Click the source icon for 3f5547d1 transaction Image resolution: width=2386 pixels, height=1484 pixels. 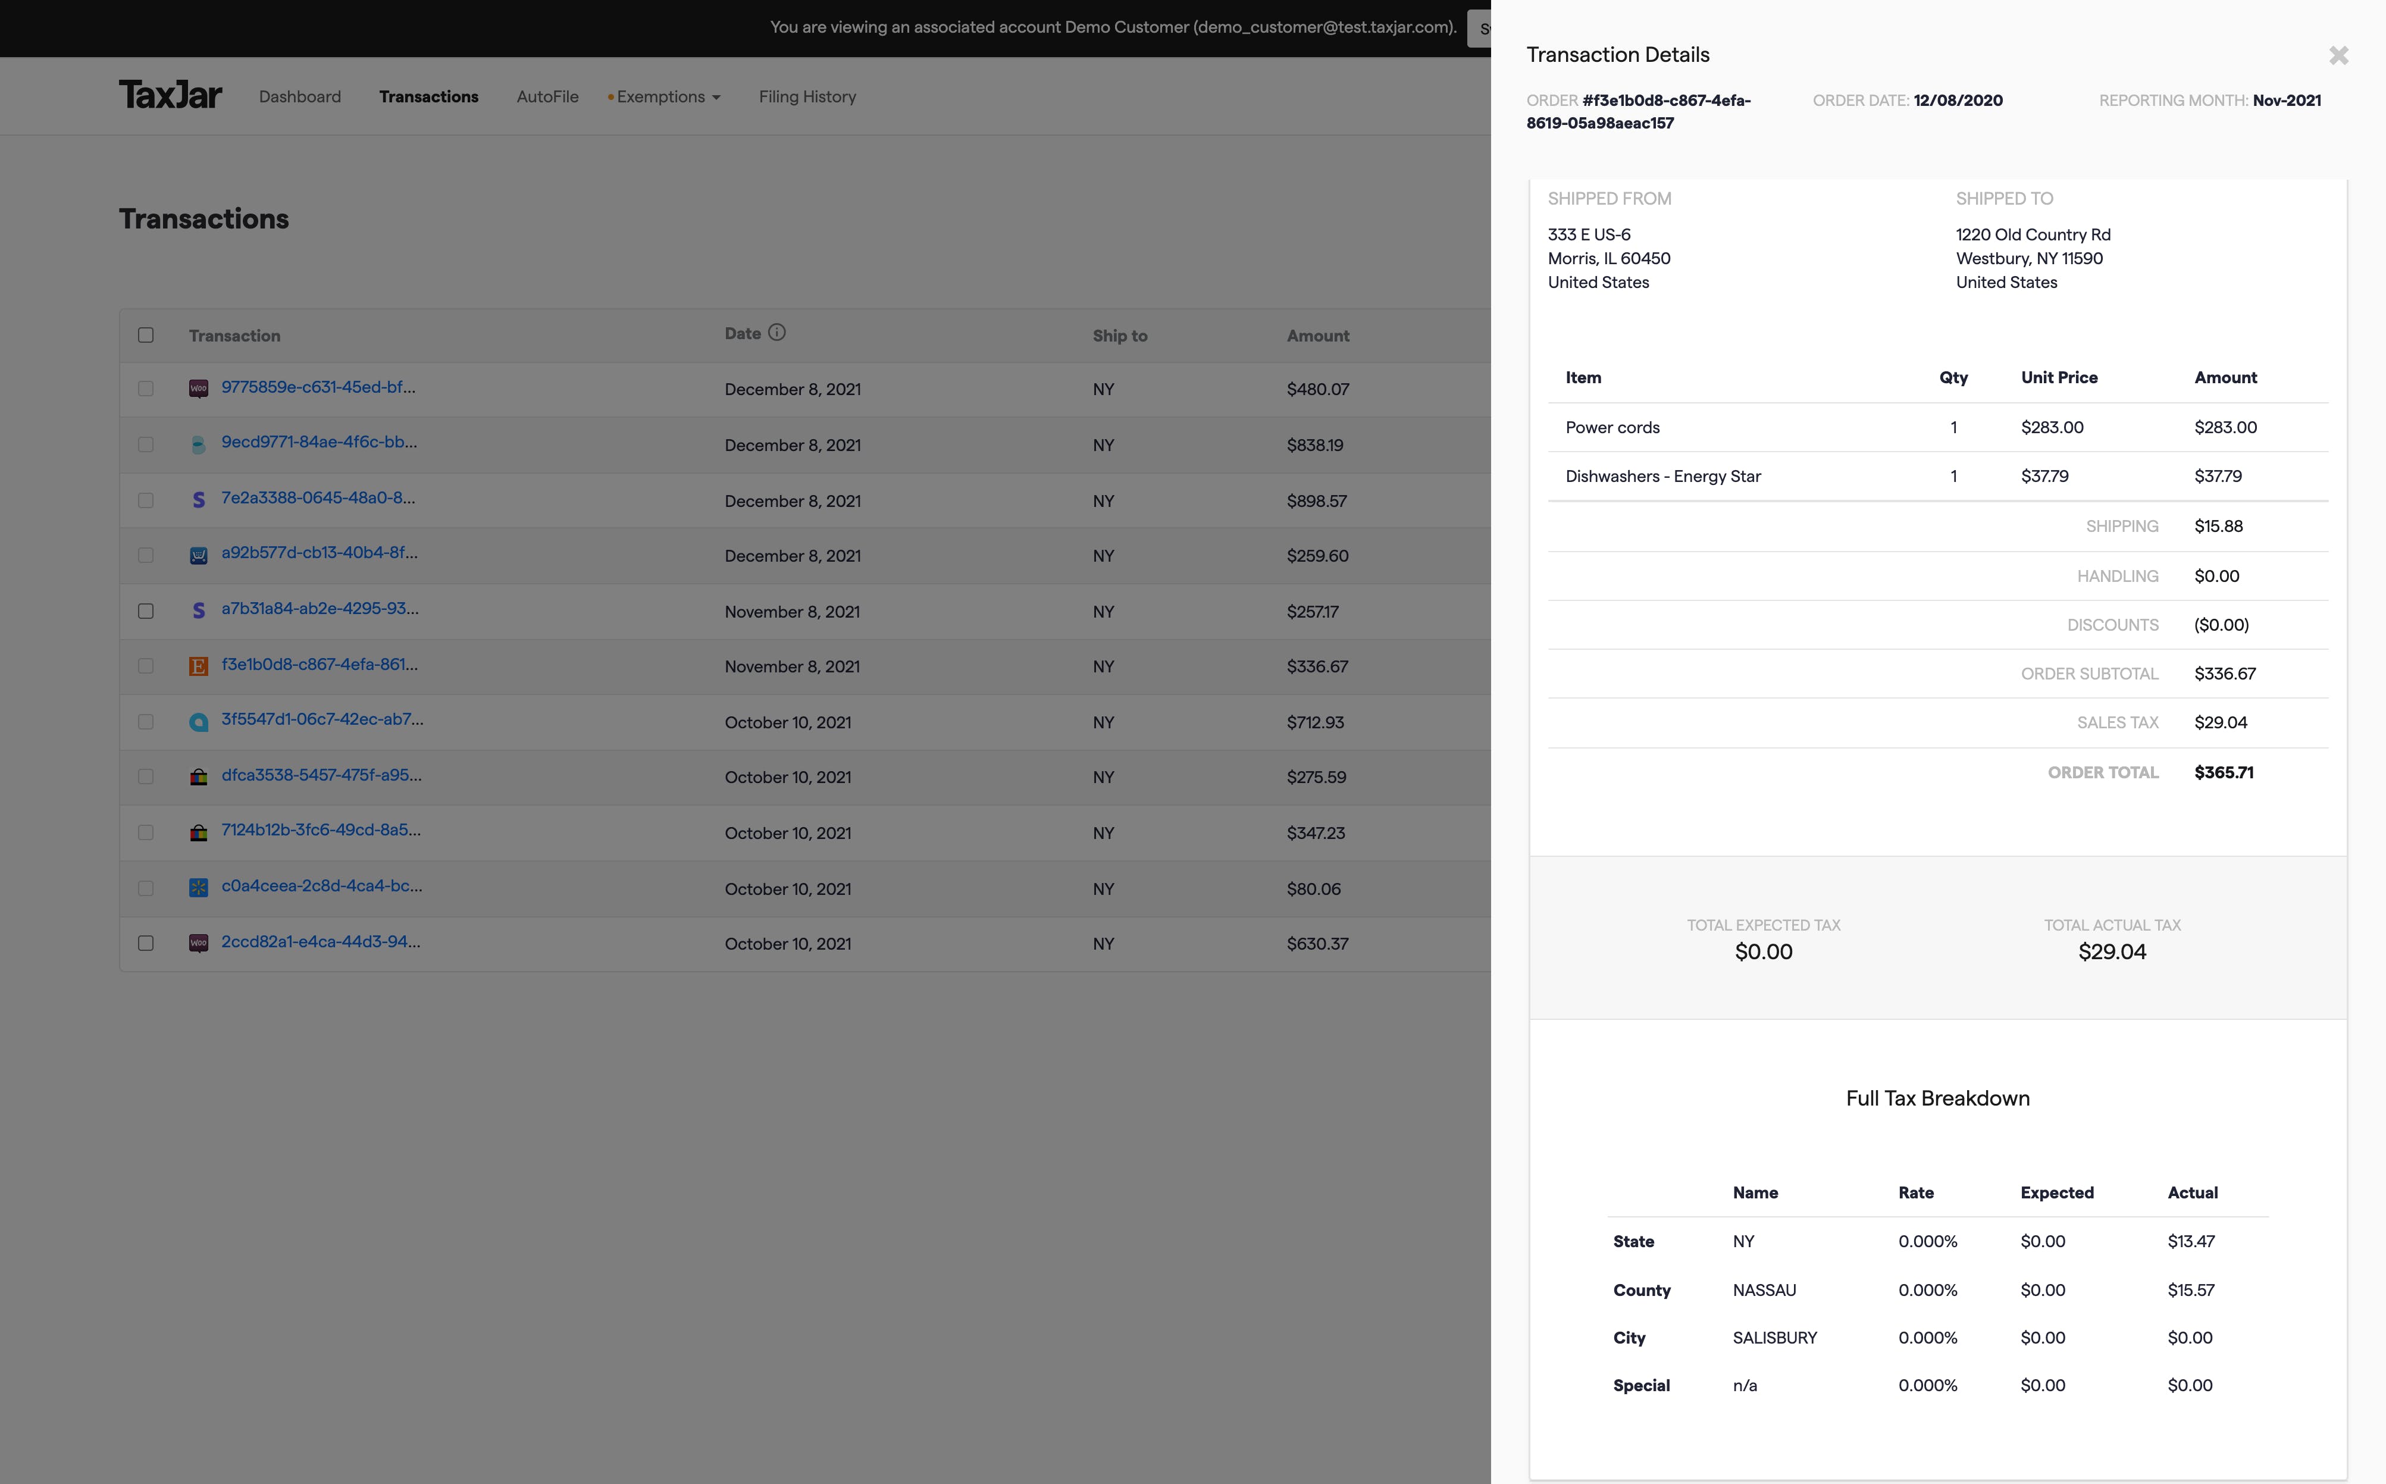(198, 722)
